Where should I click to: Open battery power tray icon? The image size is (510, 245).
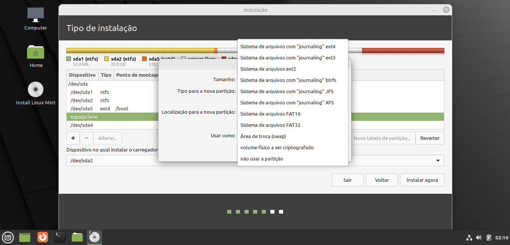[x=489, y=238]
